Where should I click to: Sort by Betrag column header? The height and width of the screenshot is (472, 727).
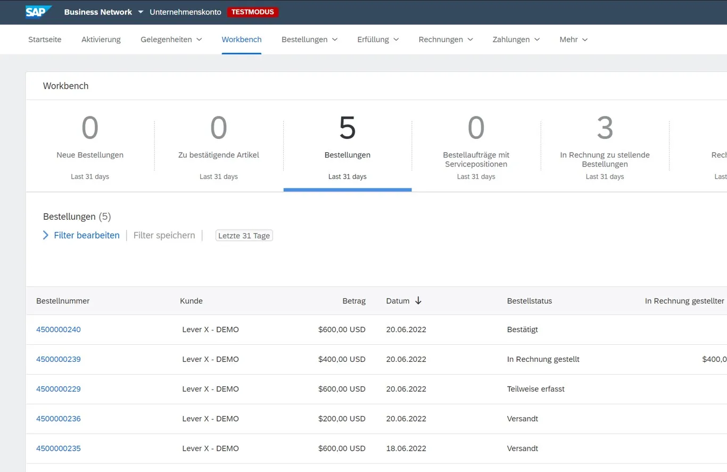[354, 301]
